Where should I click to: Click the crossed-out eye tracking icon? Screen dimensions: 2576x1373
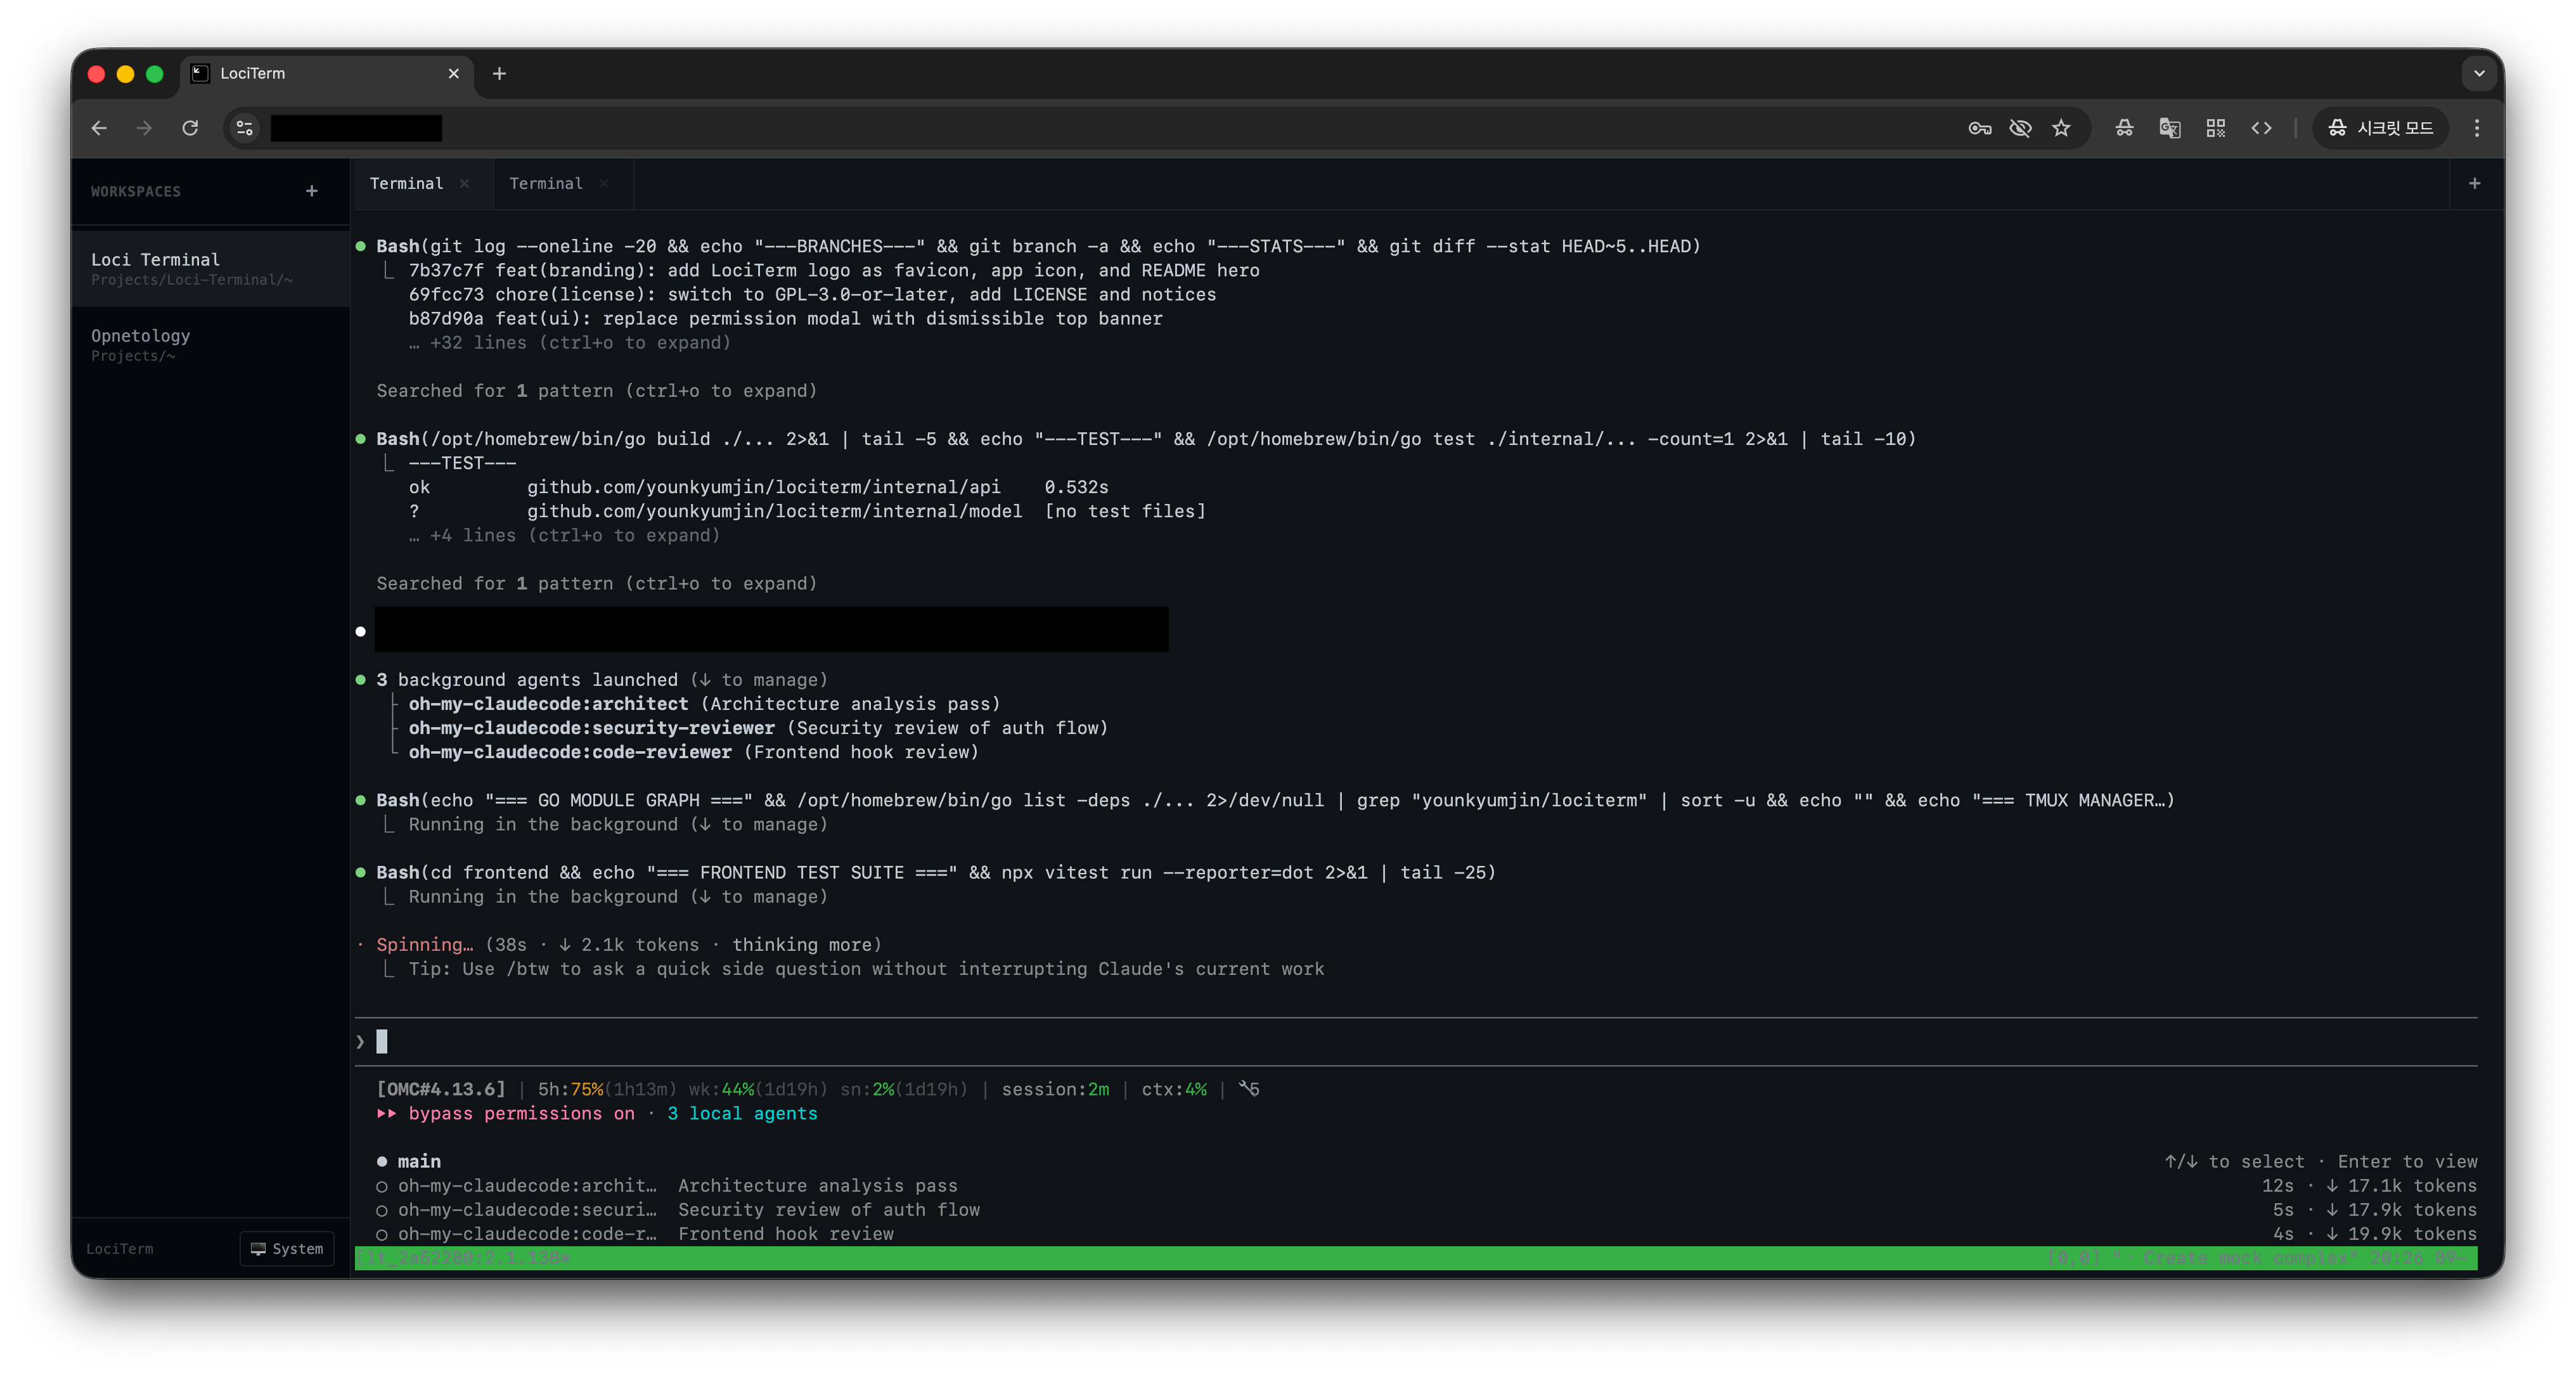point(2020,128)
